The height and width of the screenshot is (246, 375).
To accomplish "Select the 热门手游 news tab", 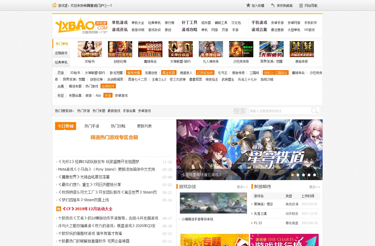I will click(x=92, y=126).
